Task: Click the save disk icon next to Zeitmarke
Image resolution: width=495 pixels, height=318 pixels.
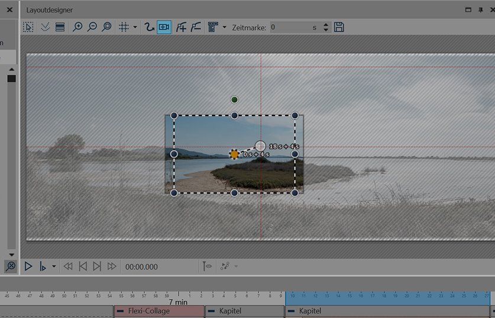Action: 339,27
